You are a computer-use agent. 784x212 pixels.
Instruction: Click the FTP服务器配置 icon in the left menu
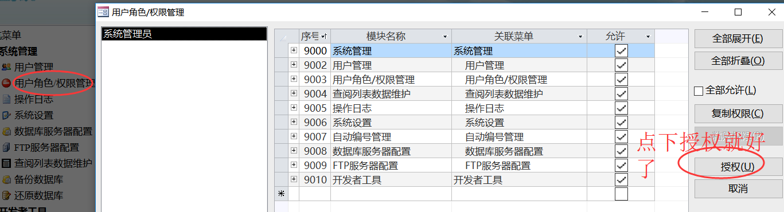(x=6, y=147)
